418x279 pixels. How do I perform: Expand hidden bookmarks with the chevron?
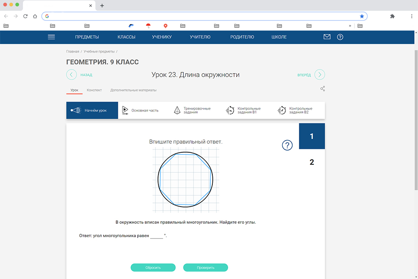(x=350, y=26)
